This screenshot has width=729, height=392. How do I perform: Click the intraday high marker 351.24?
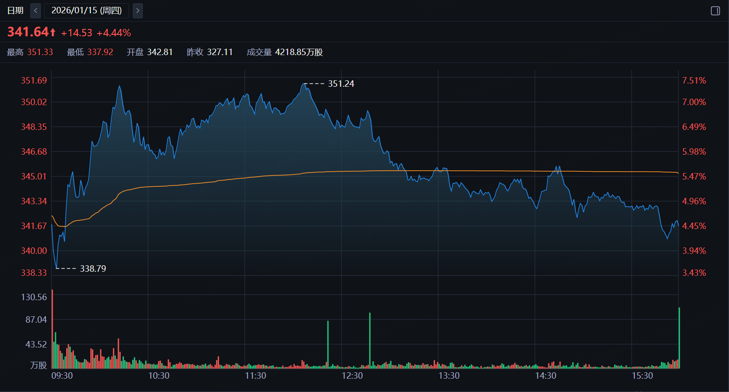pyautogui.click(x=341, y=84)
